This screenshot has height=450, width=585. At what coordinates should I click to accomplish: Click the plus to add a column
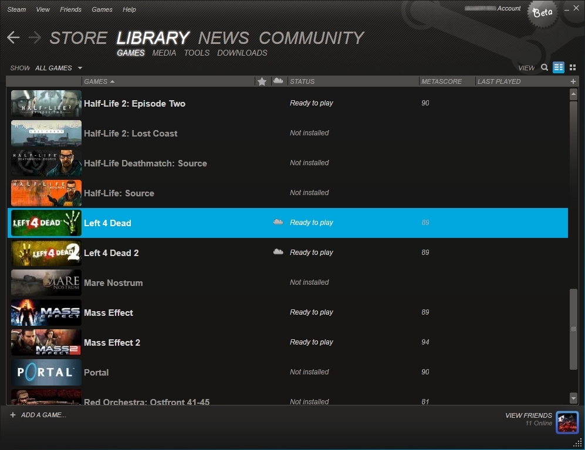tap(573, 81)
